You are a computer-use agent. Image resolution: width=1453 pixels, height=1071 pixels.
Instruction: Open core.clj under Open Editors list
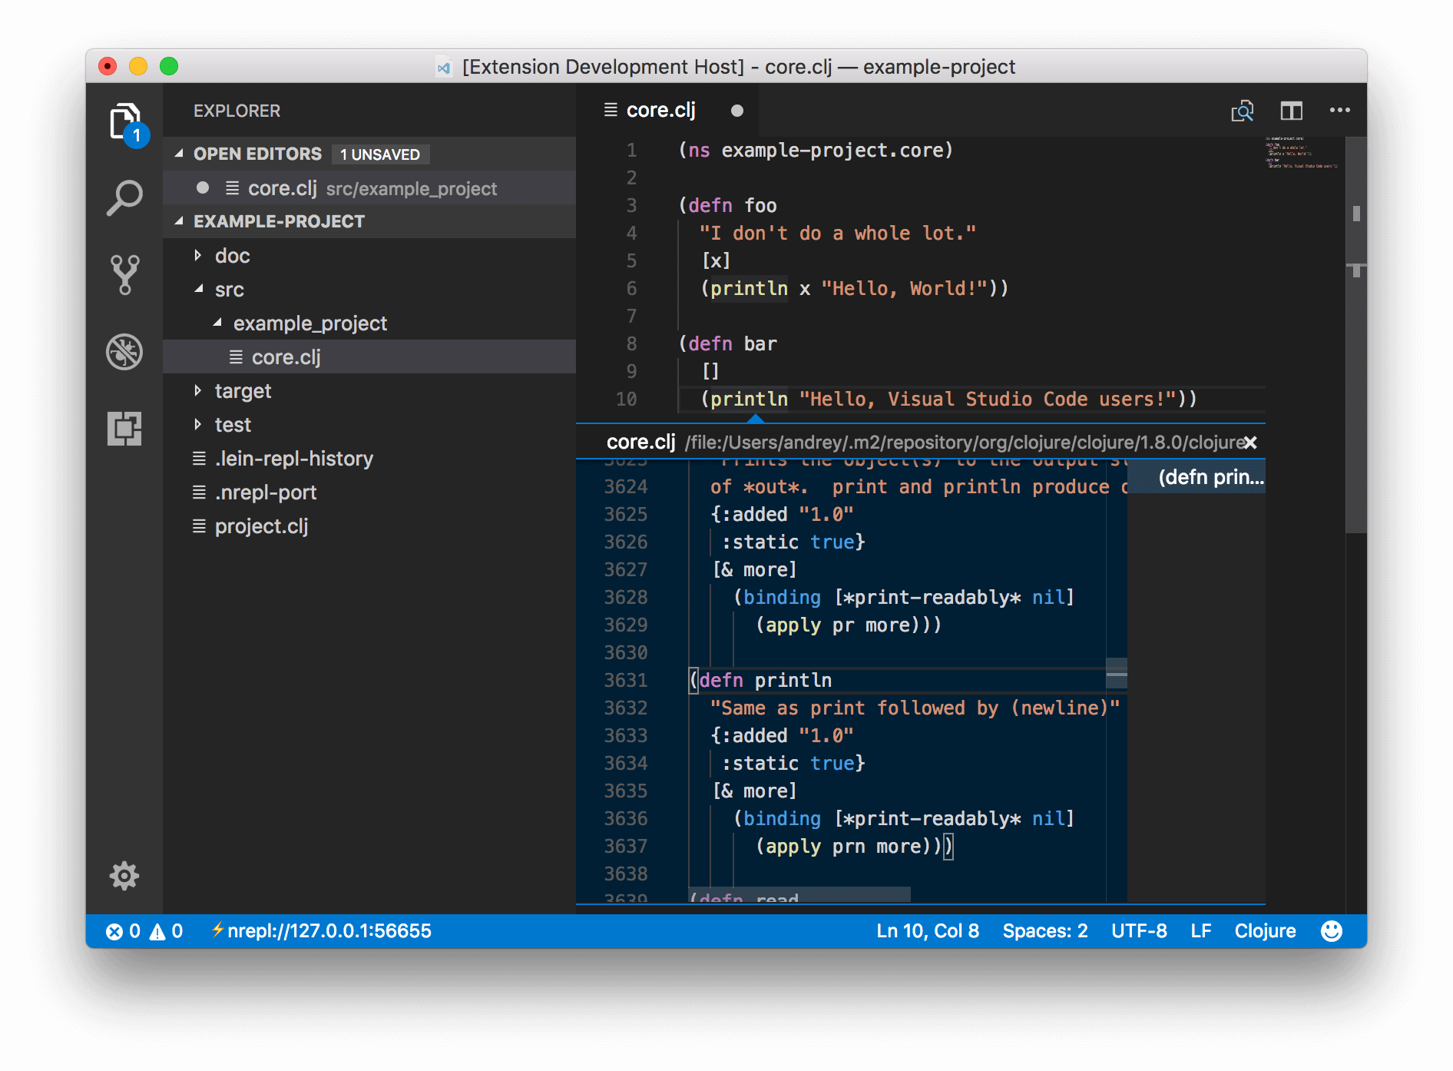click(x=369, y=188)
